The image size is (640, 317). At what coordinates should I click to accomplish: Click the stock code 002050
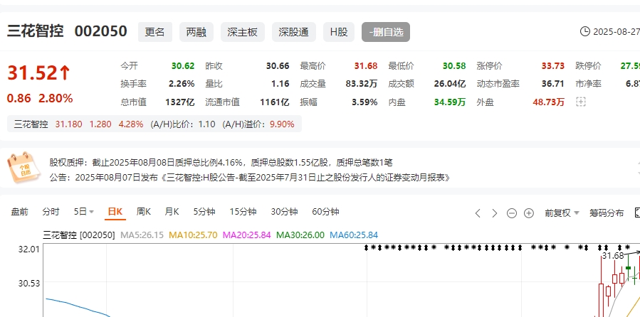point(100,31)
